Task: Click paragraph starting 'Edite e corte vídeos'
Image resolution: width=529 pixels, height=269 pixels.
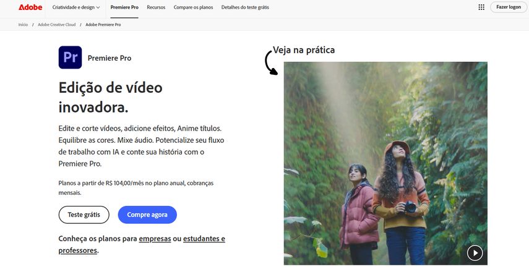Action: pyautogui.click(x=141, y=146)
